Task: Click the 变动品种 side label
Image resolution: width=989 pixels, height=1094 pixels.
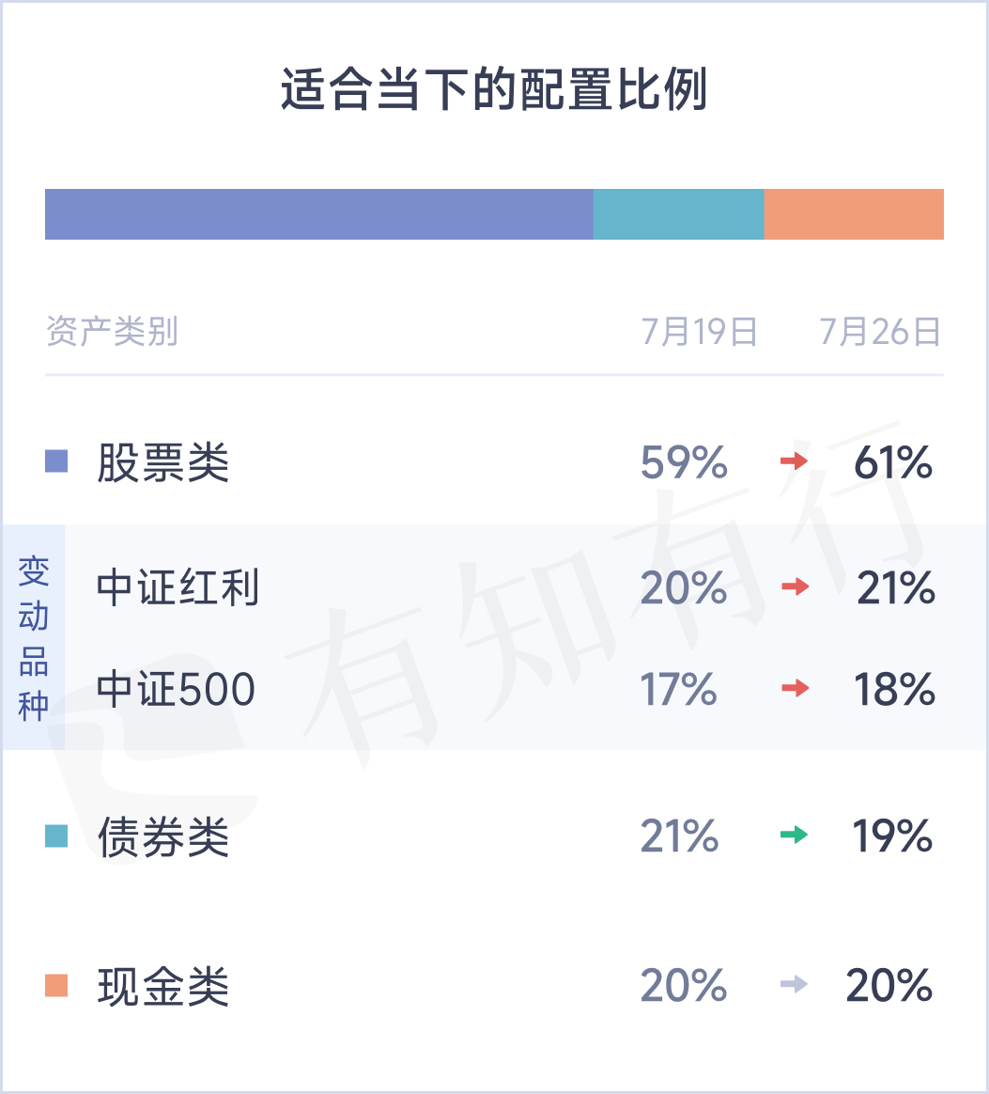Action: (x=34, y=637)
